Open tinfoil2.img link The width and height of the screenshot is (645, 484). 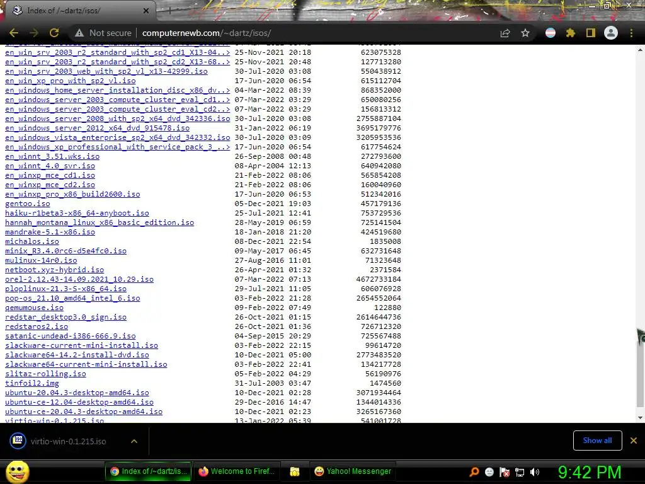point(32,384)
